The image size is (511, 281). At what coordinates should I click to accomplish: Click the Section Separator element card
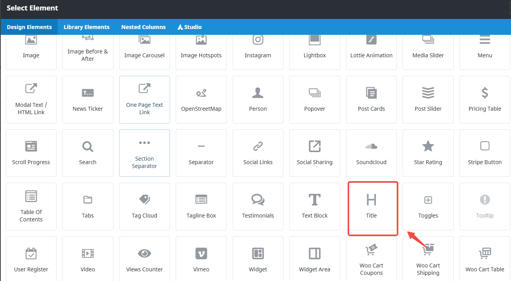[x=144, y=153]
